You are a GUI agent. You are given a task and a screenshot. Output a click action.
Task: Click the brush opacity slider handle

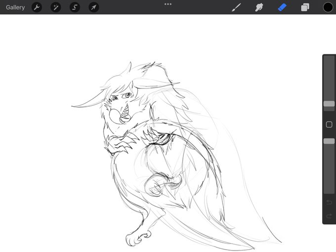pyautogui.click(x=329, y=141)
